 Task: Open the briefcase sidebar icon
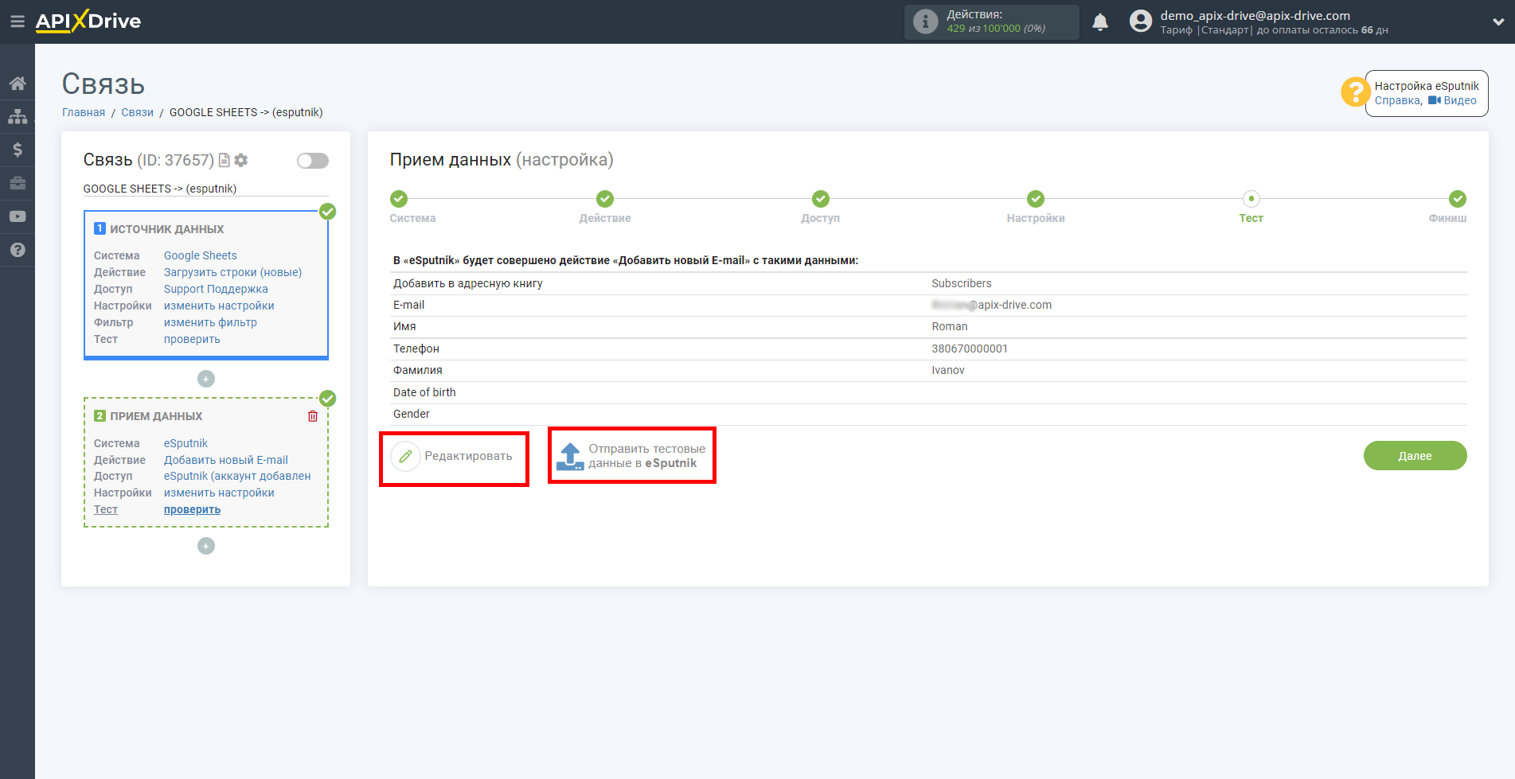18,183
